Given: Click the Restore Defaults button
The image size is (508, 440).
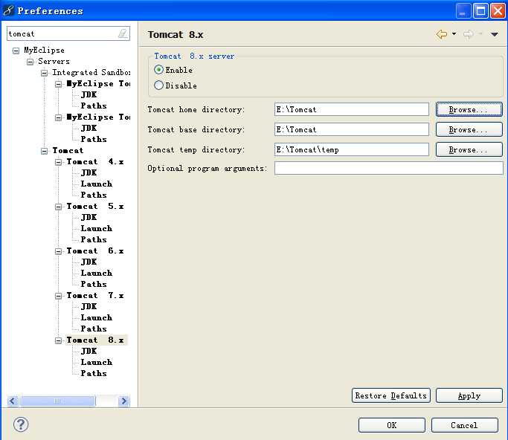Looking at the screenshot, I should [391, 395].
